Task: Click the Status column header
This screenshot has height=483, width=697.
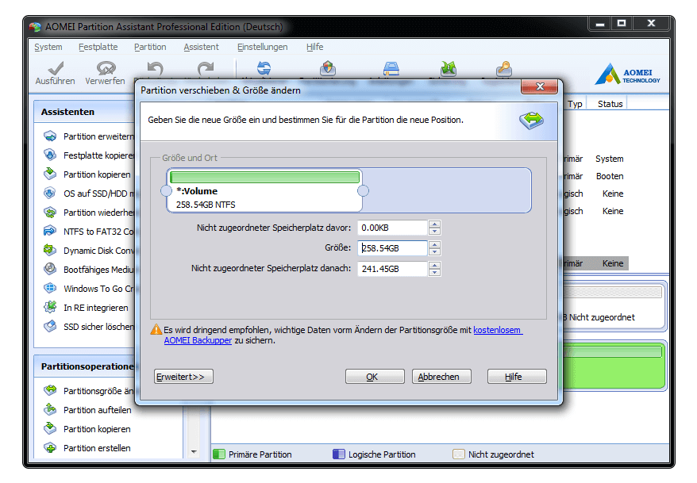Action: [x=610, y=104]
